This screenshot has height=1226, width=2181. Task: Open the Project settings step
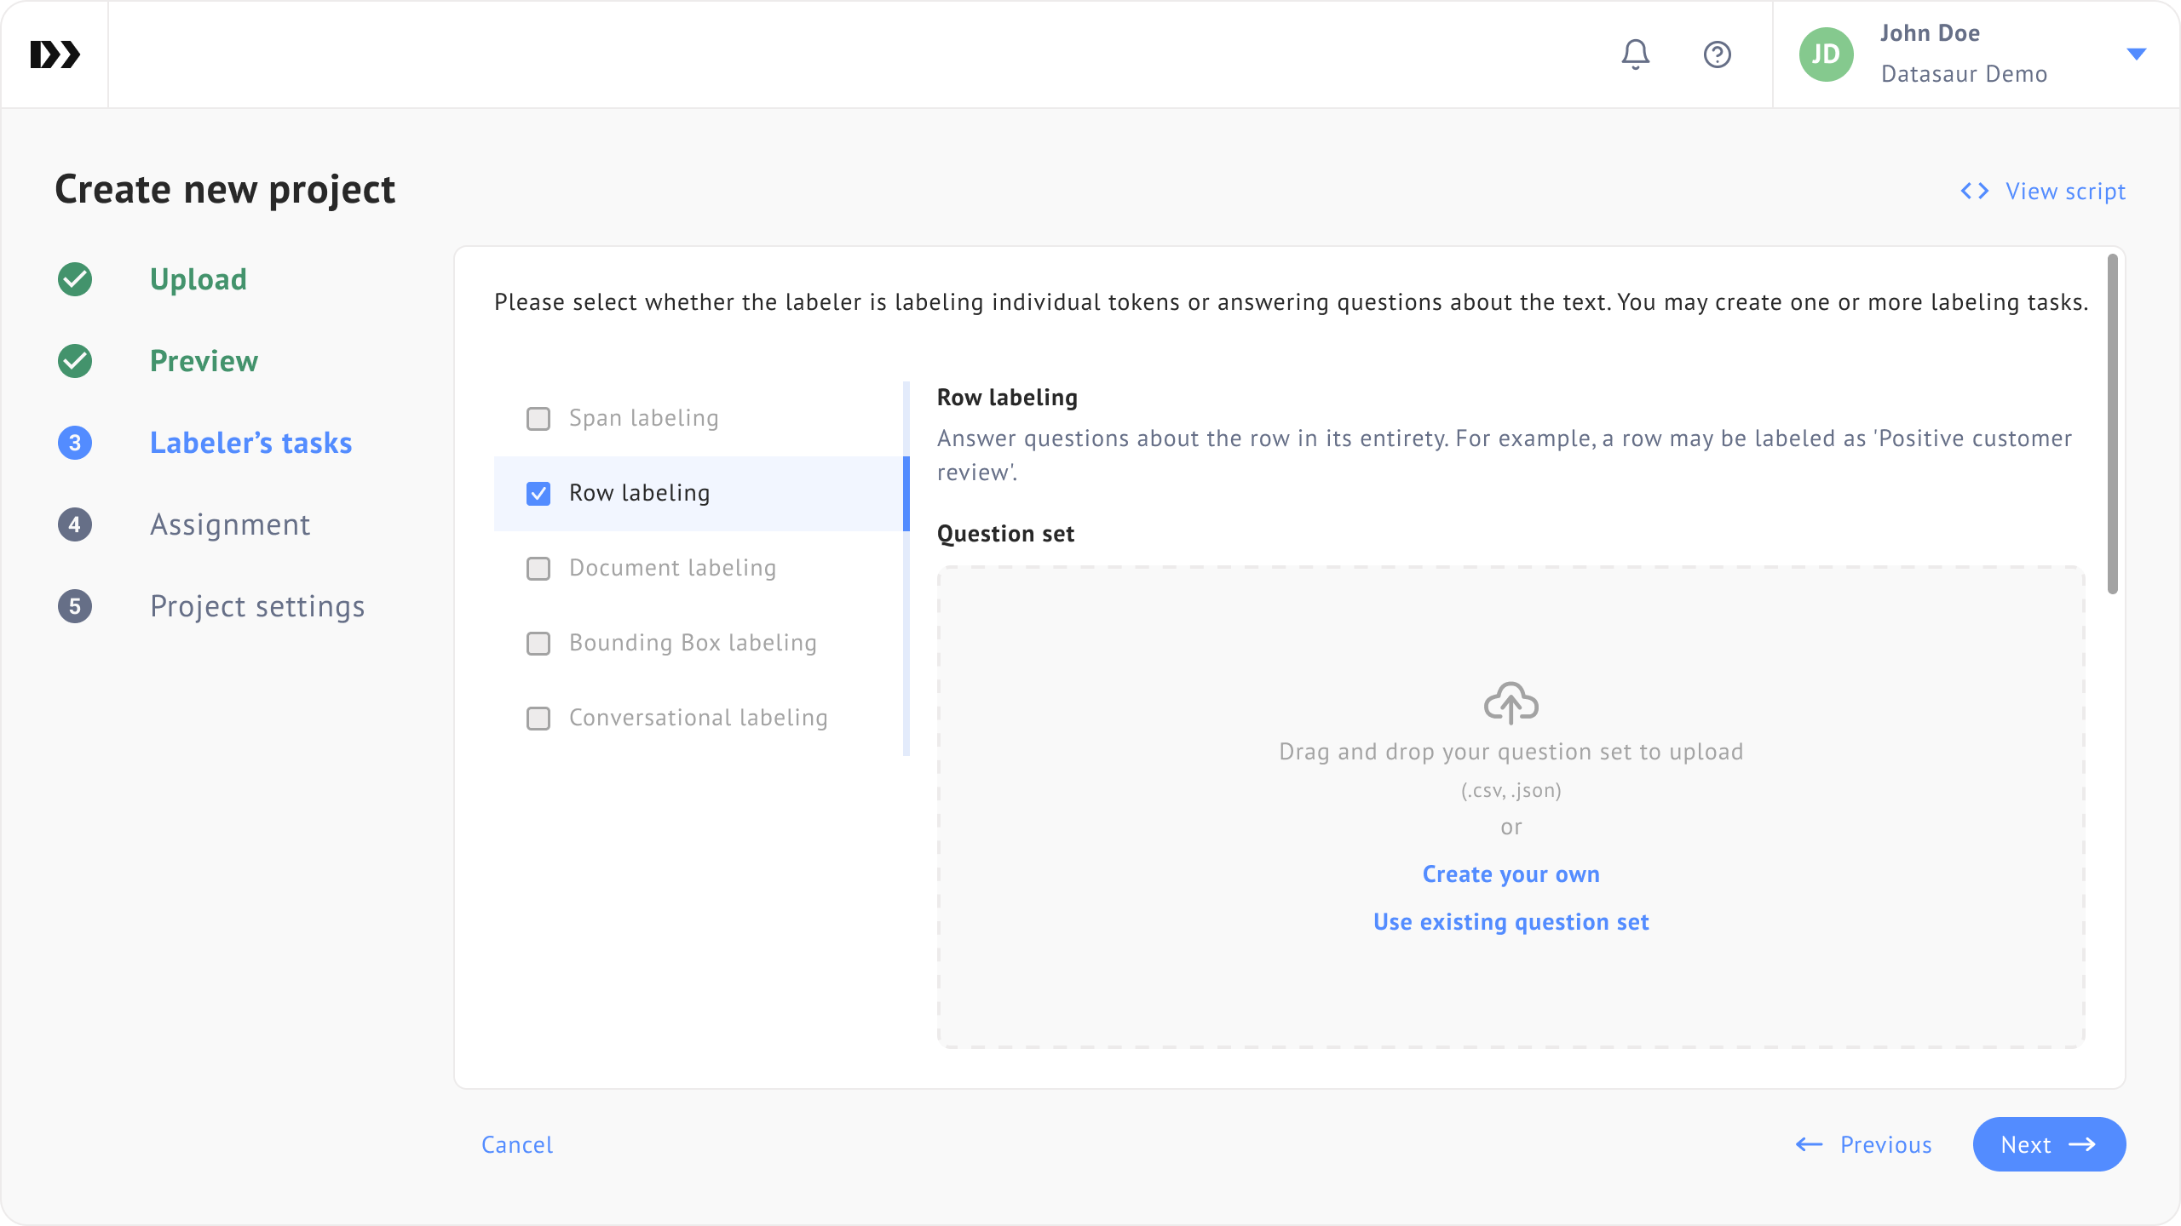[x=256, y=606]
